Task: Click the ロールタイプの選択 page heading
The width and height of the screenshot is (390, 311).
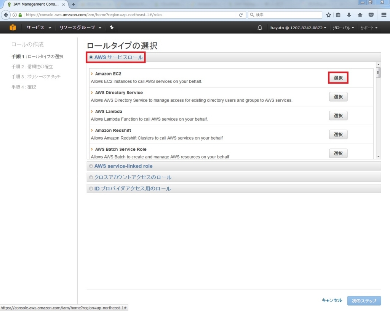Action: [x=122, y=46]
